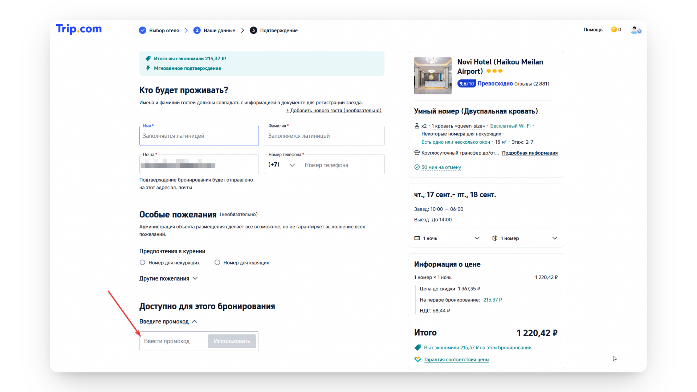Click 1 кровать «queen-size» text
This screenshot has width=697, height=392.
(x=458, y=126)
